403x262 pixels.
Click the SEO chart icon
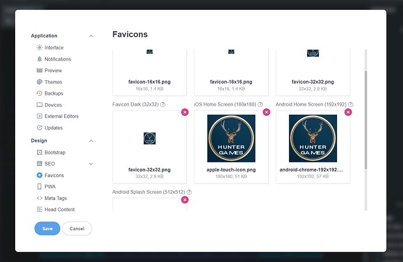39,164
